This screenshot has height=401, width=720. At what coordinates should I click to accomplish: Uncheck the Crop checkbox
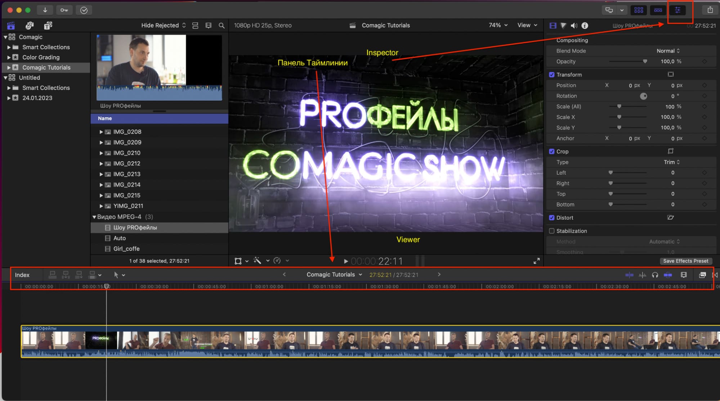click(551, 151)
